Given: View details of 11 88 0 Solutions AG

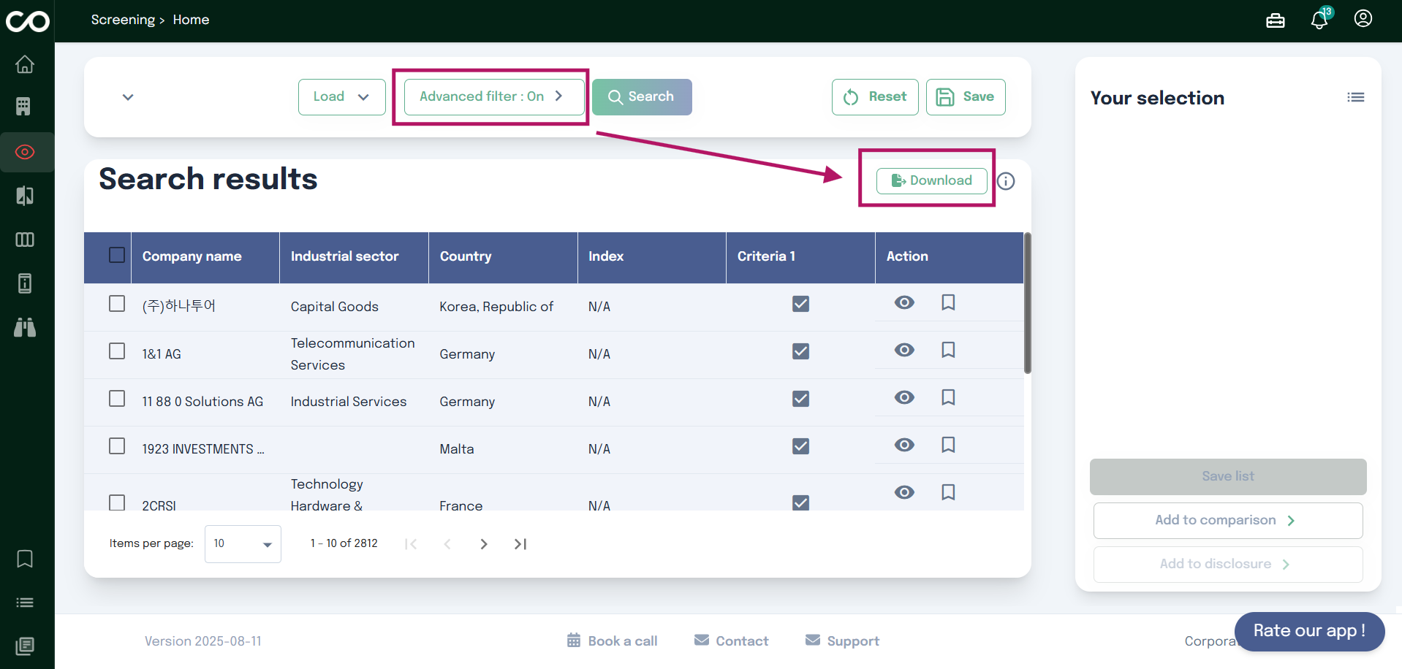Looking at the screenshot, I should coord(904,397).
